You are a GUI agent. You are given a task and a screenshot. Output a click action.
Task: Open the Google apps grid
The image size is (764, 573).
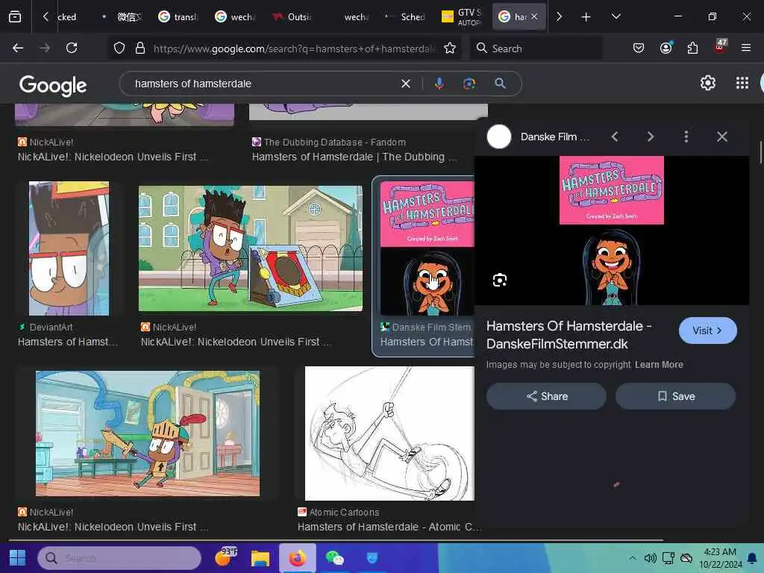click(x=742, y=84)
